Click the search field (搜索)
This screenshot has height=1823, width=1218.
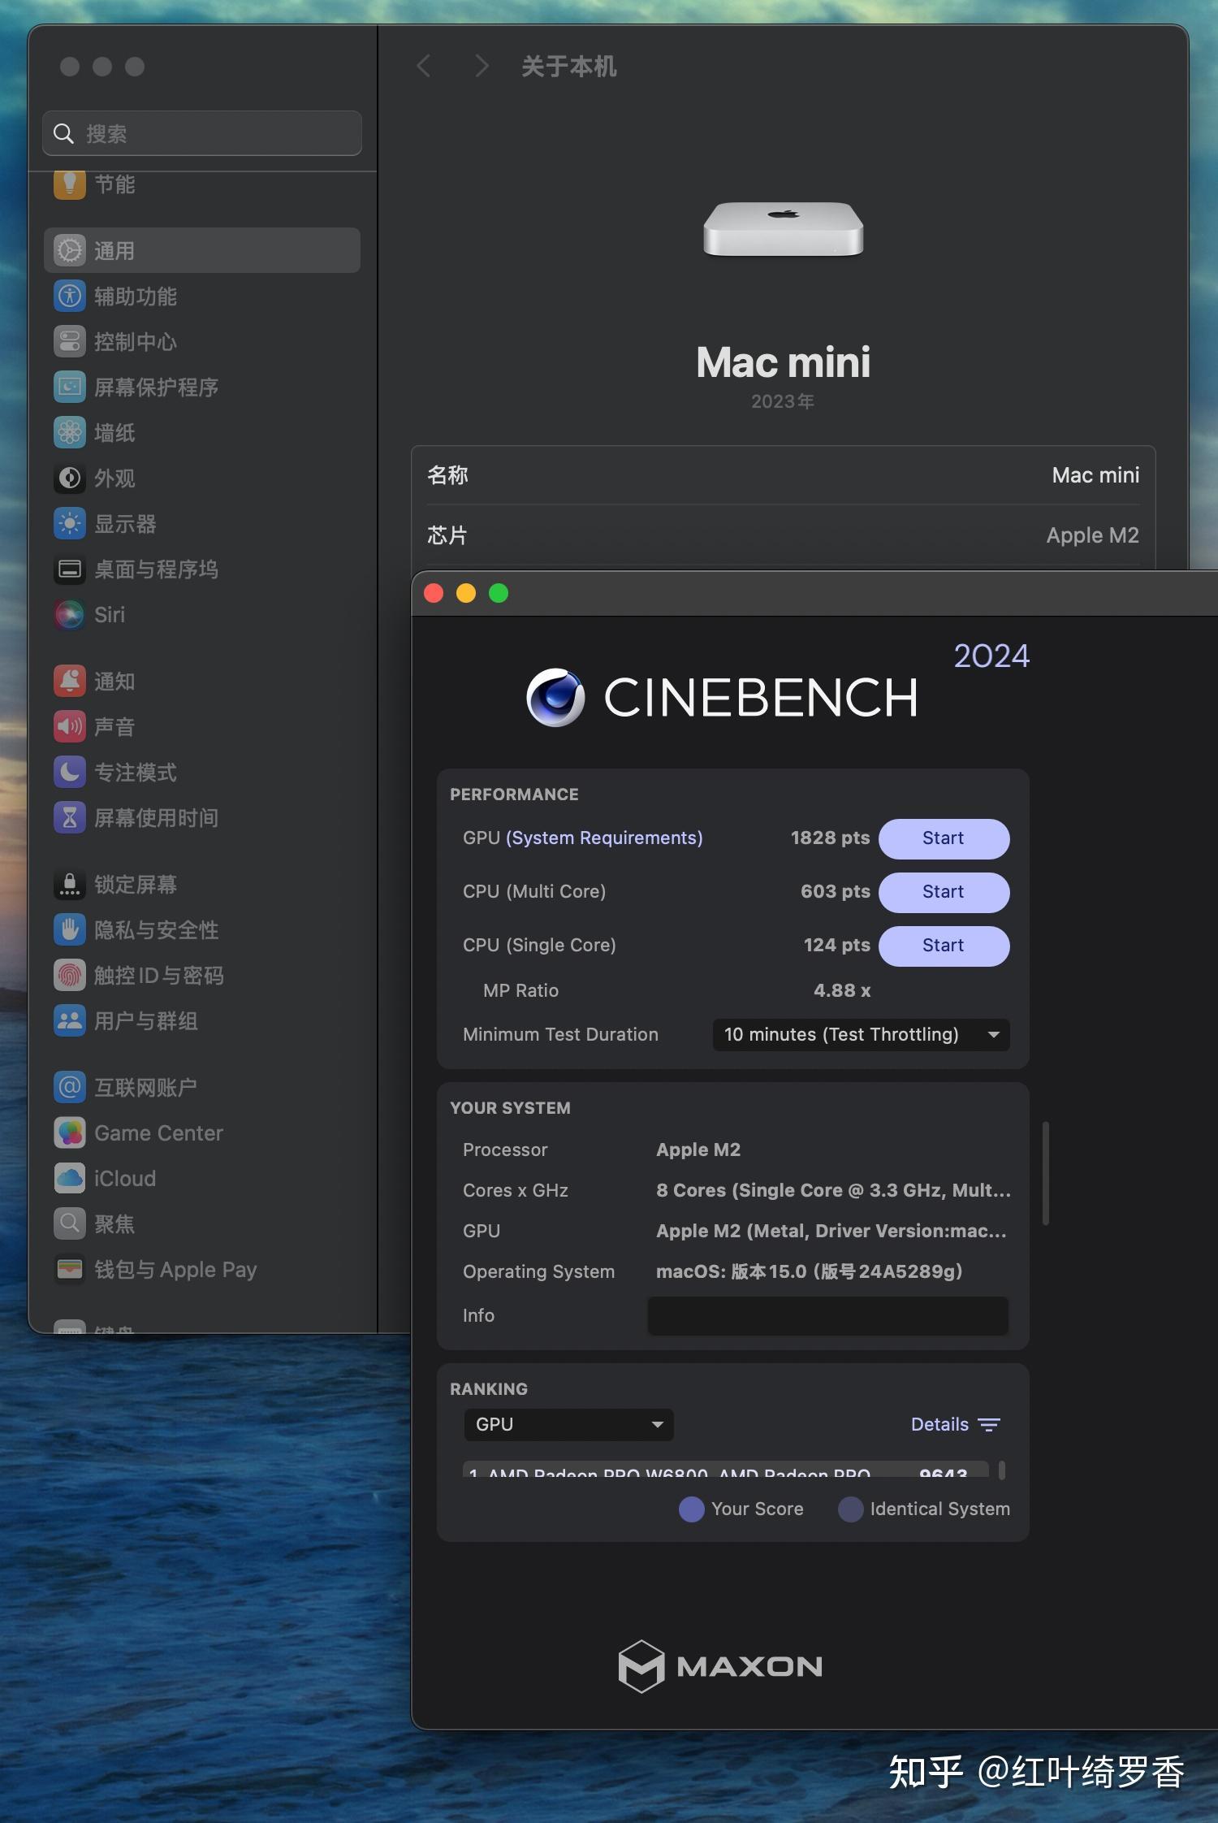[203, 134]
